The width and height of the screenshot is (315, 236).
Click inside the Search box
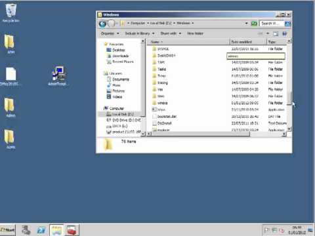(x=272, y=23)
